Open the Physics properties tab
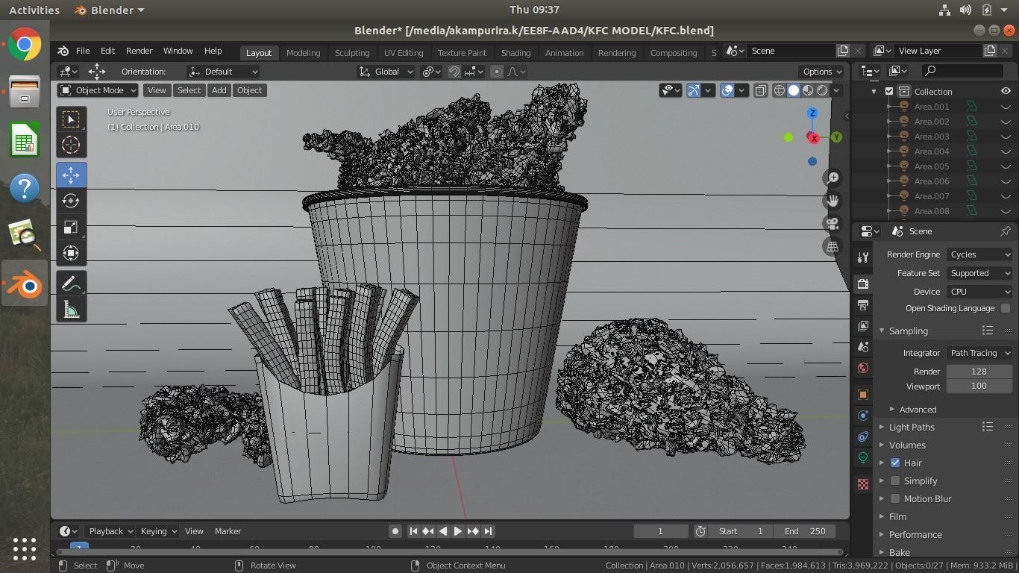1019x573 pixels. [863, 416]
